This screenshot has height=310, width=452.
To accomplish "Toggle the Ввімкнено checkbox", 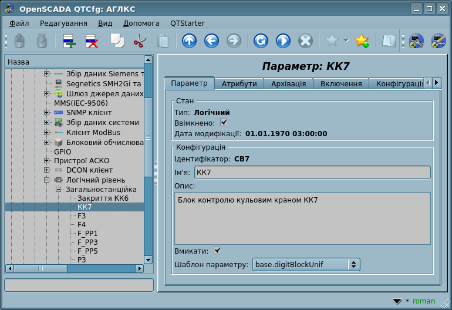I will [x=223, y=123].
